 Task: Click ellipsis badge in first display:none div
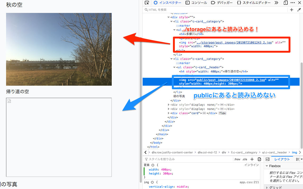[x=222, y=105]
